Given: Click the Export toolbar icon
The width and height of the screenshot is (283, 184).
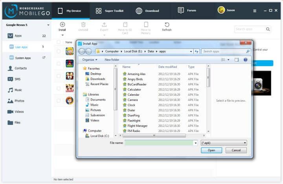Looking at the screenshot, I should coord(104,24).
